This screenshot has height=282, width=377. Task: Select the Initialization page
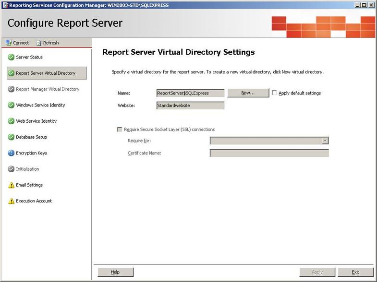pos(27,169)
